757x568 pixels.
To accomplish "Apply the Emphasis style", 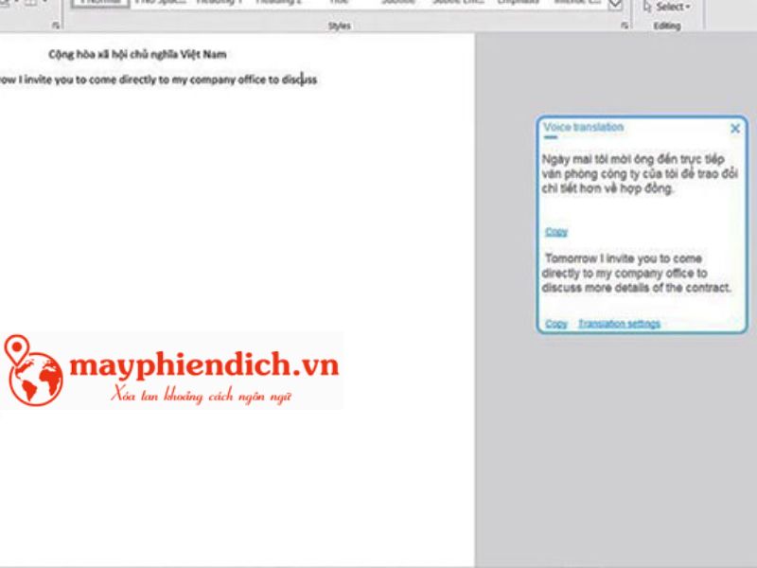I will point(519,3).
